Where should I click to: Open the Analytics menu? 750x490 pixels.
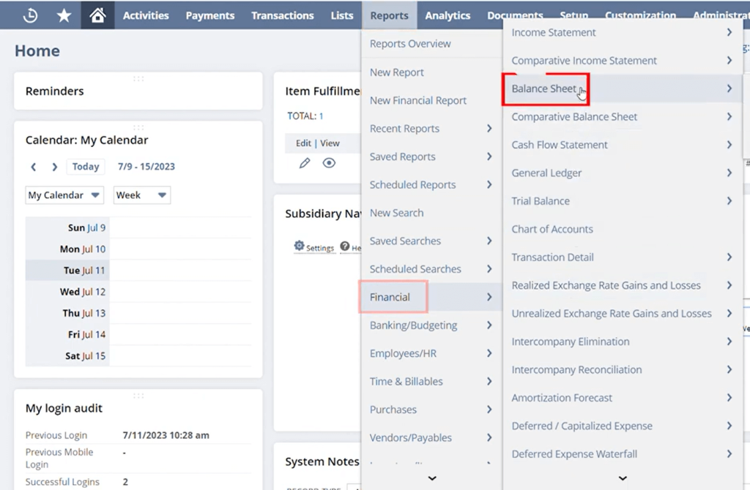coord(448,15)
